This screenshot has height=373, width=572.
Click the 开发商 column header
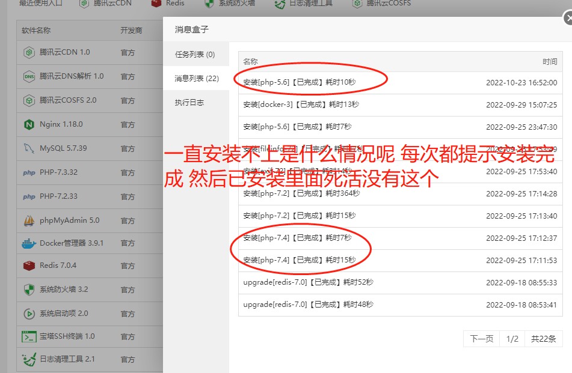click(131, 30)
